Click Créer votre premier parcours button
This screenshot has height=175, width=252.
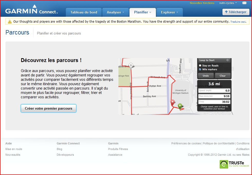click(49, 108)
